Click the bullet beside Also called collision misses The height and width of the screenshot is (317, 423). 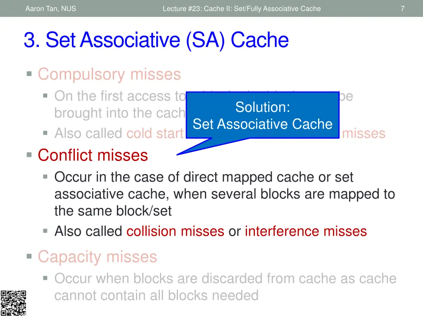pos(45,231)
